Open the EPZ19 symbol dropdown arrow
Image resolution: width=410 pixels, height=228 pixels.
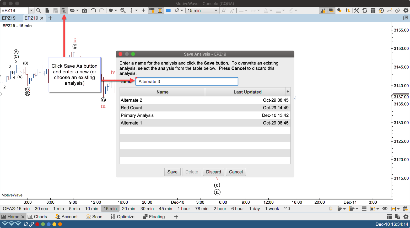(31, 10)
